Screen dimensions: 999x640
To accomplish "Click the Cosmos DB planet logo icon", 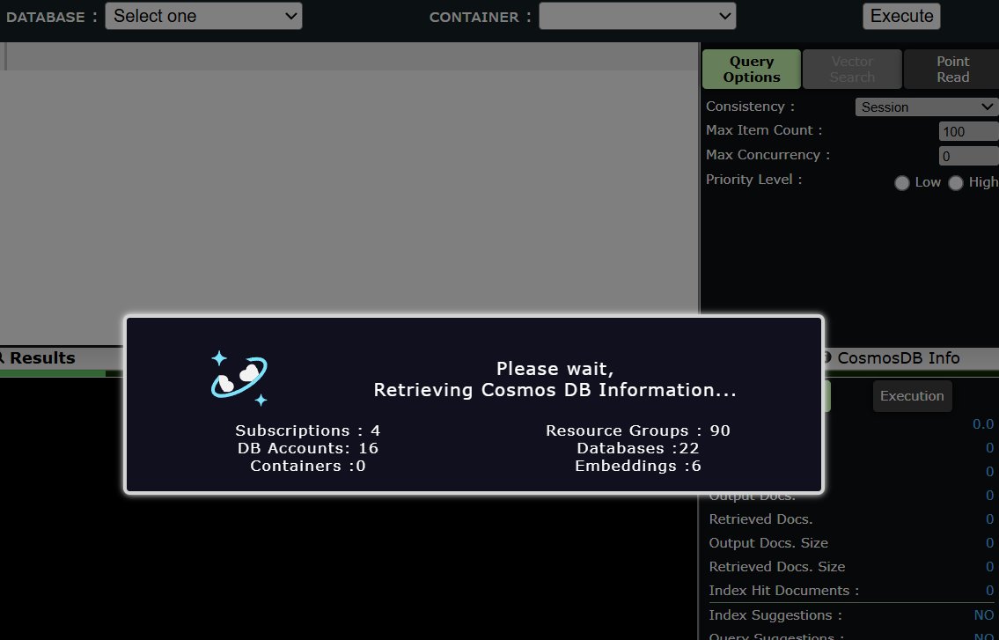I will coord(239,378).
